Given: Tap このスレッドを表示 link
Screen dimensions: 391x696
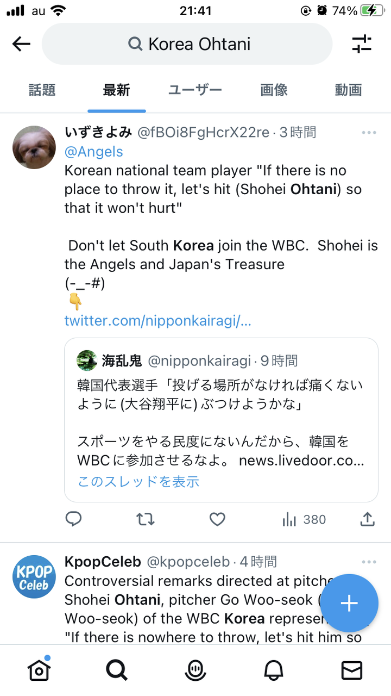Looking at the screenshot, I should point(138,481).
